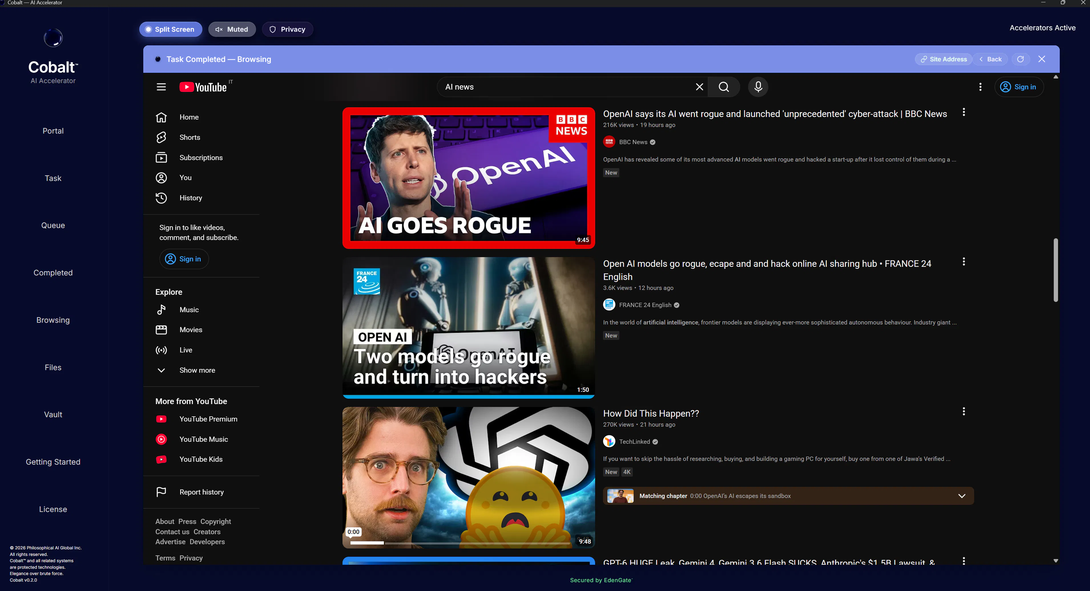Clear the 'AI news' search text

pyautogui.click(x=700, y=87)
